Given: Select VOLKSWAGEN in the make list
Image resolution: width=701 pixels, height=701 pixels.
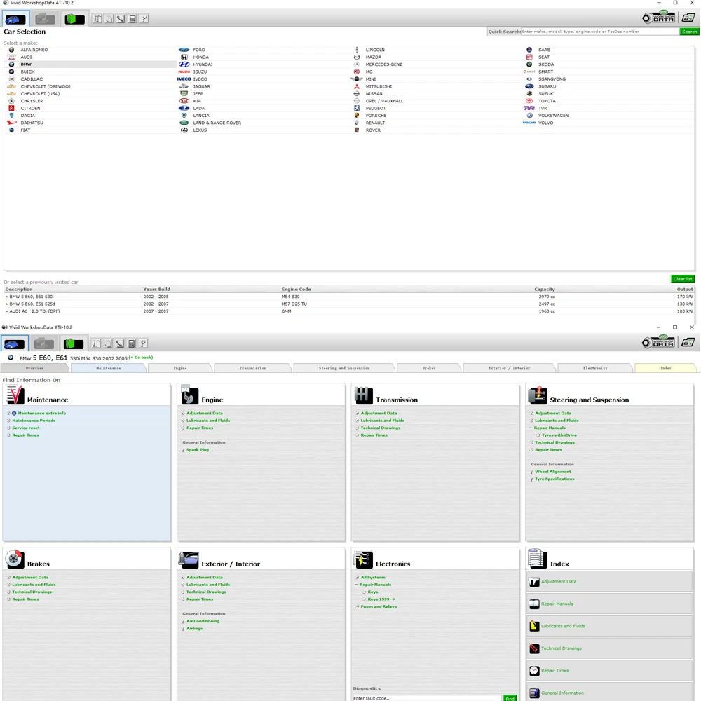Looking at the screenshot, I should pos(554,116).
